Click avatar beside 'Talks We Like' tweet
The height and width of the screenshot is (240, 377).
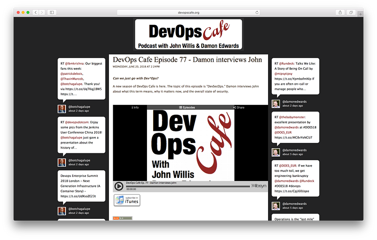click(276, 104)
